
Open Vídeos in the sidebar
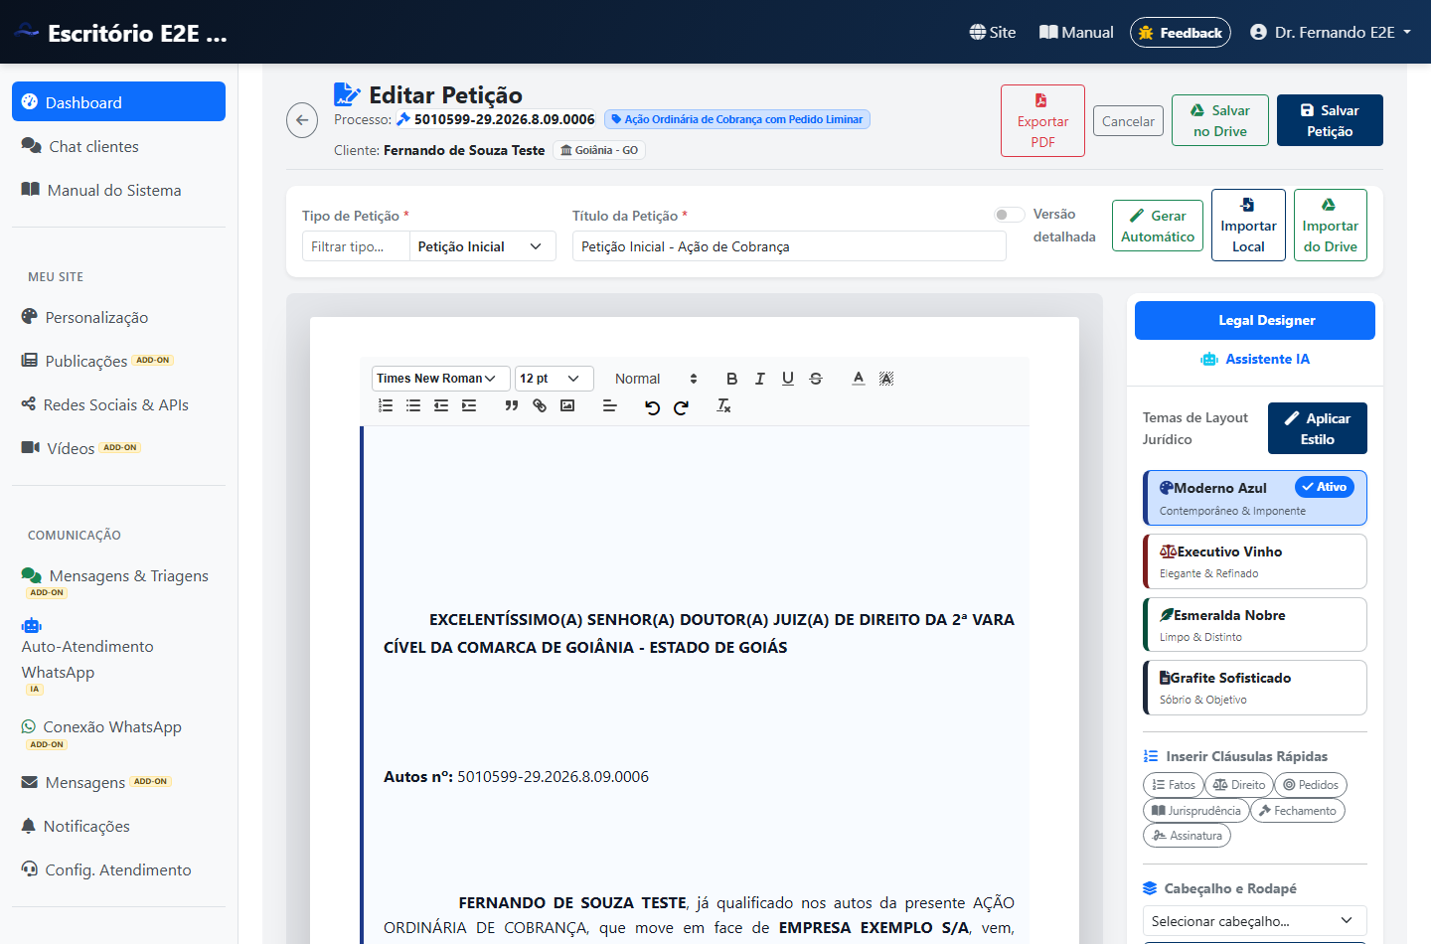coord(118,448)
